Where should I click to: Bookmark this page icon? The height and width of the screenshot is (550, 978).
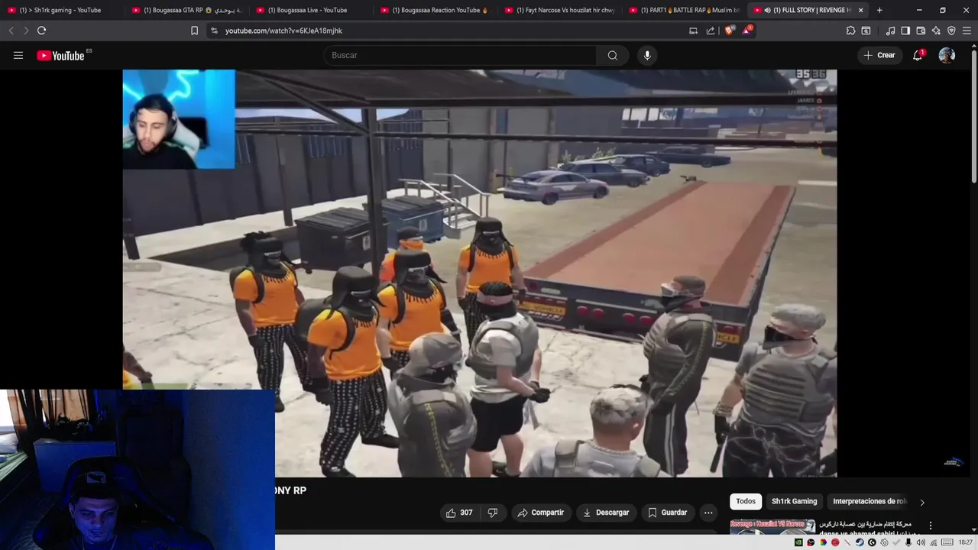click(194, 31)
